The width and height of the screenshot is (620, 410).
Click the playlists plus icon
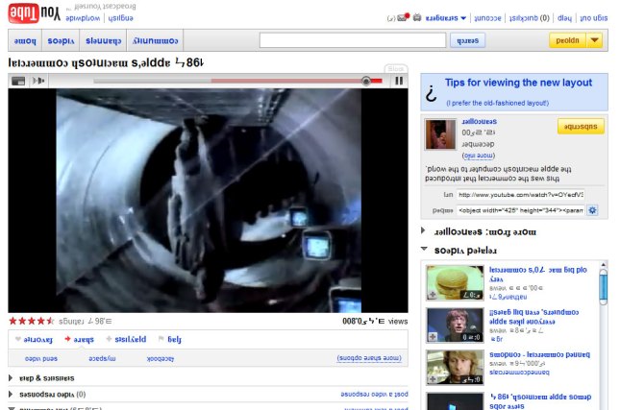109,339
